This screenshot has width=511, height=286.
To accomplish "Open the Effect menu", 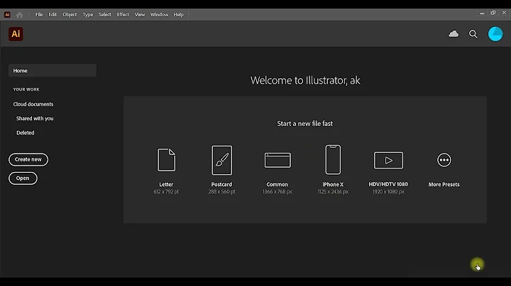I will (123, 15).
